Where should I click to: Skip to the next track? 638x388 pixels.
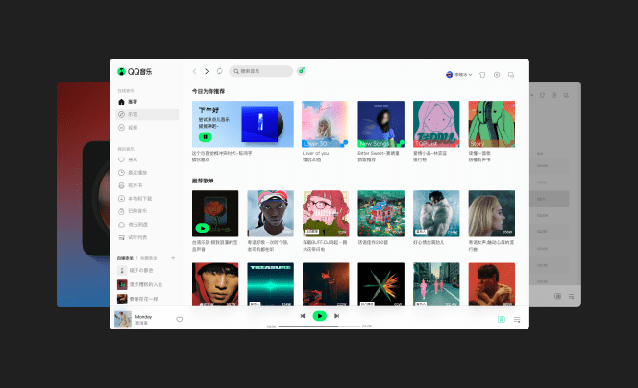click(x=336, y=316)
